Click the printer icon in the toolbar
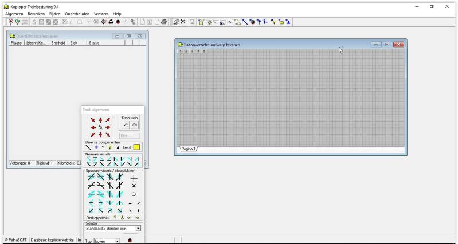 pos(164,22)
